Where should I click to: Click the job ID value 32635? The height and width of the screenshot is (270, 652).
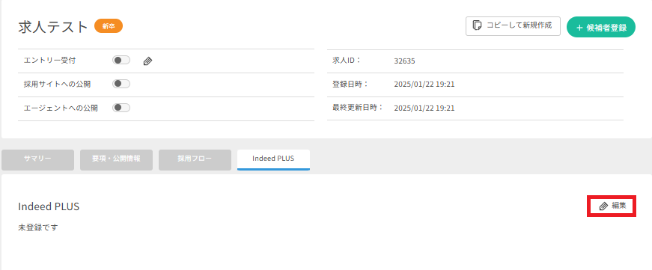pyautogui.click(x=404, y=61)
